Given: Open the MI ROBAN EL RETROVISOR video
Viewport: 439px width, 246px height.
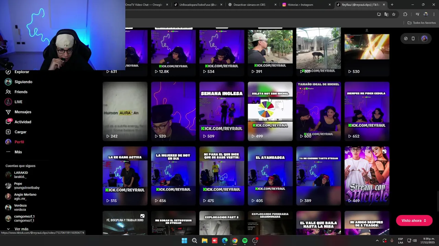Looking at the screenshot, I should pos(173,223).
